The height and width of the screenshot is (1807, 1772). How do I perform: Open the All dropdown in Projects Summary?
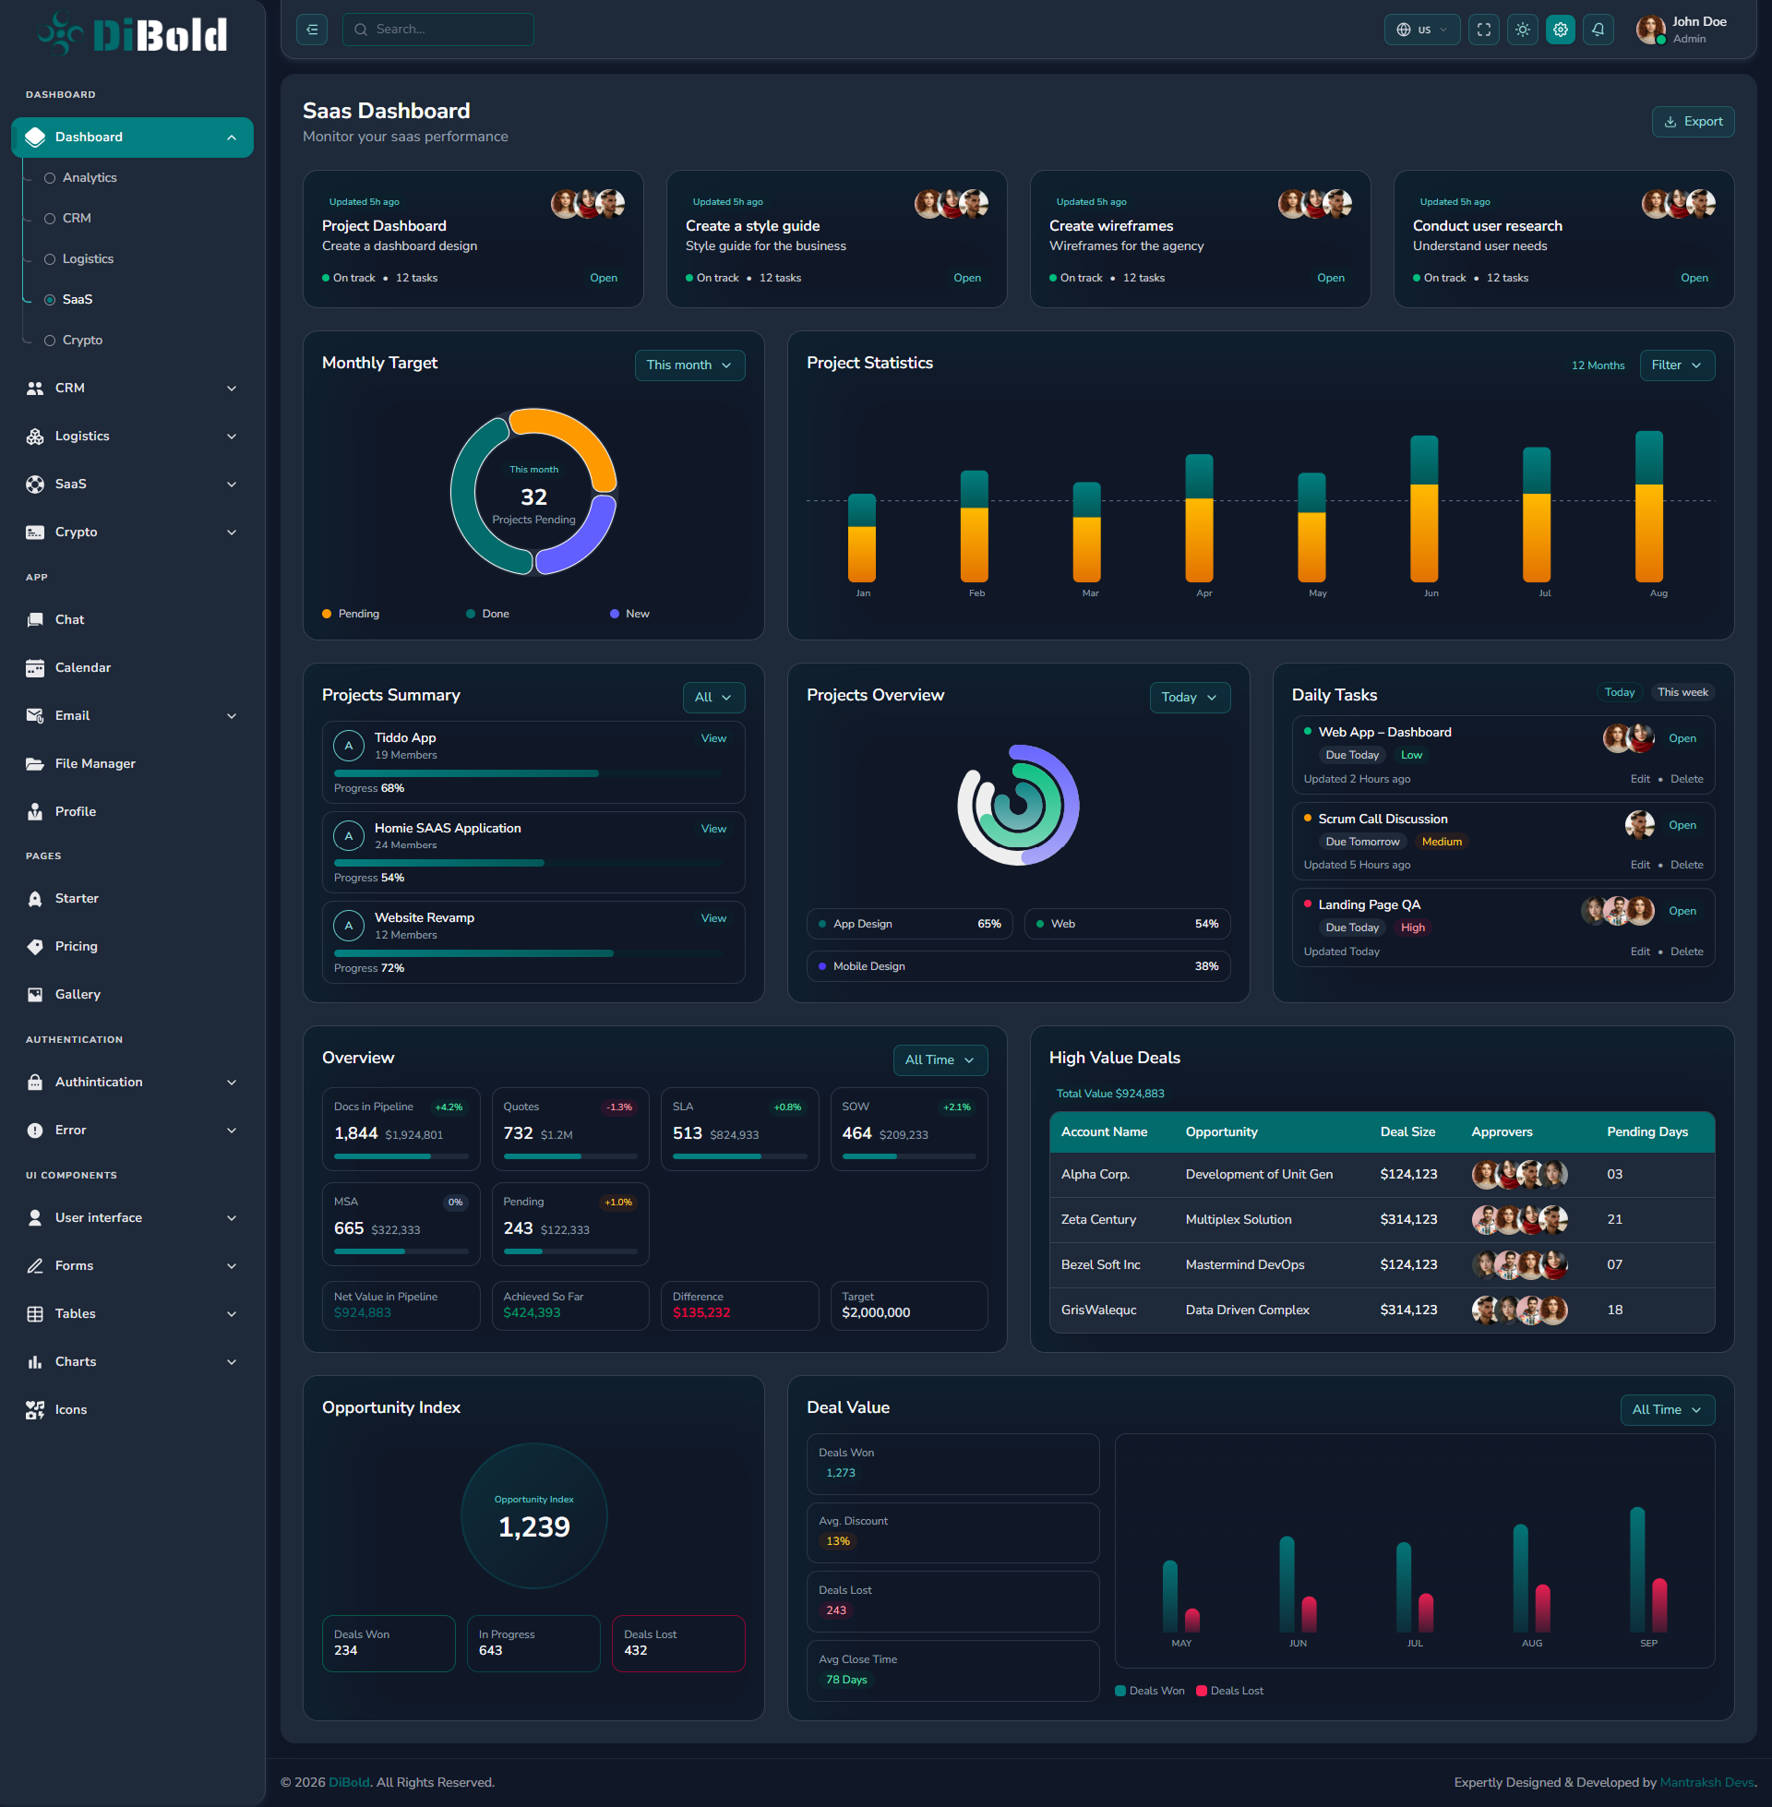(x=713, y=698)
